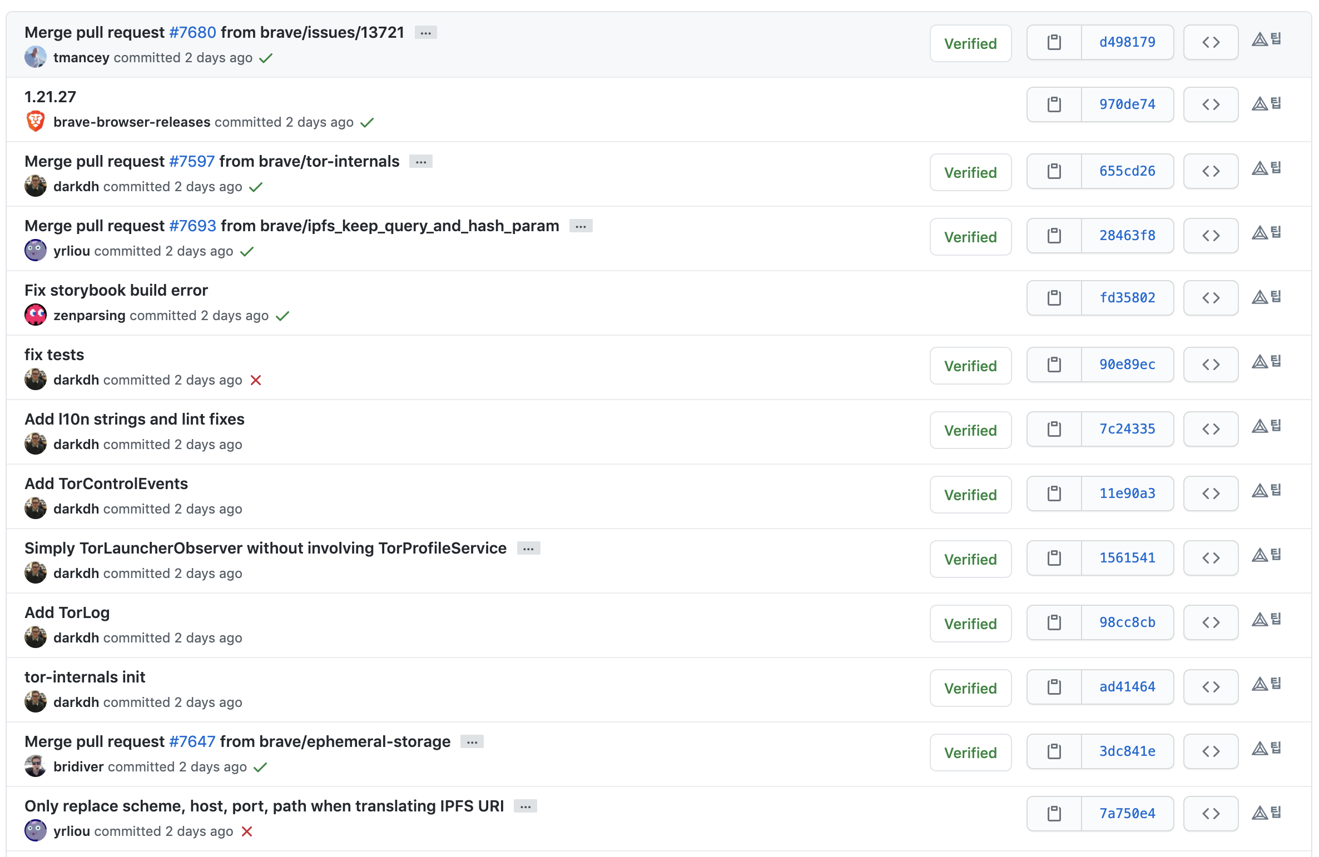Screen dimensions: 1319x857
Task: Open brave-browser-releases avatar profile
Action: coord(36,121)
